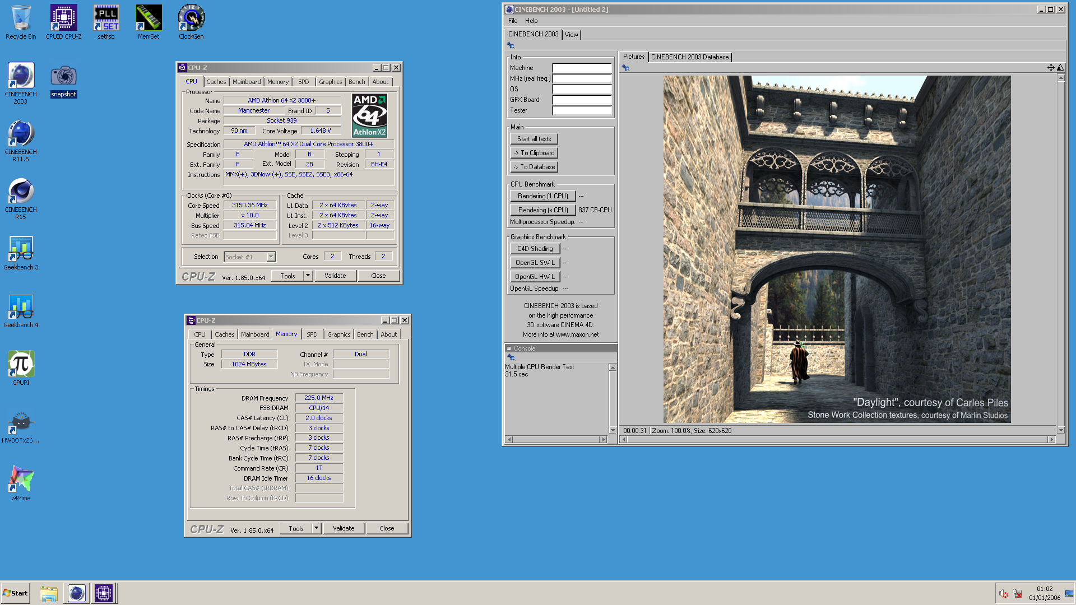Image resolution: width=1076 pixels, height=605 pixels.
Task: Click the Tester input field
Action: pos(582,110)
